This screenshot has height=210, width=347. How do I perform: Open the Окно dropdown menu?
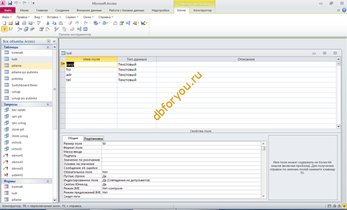[x=88, y=17]
